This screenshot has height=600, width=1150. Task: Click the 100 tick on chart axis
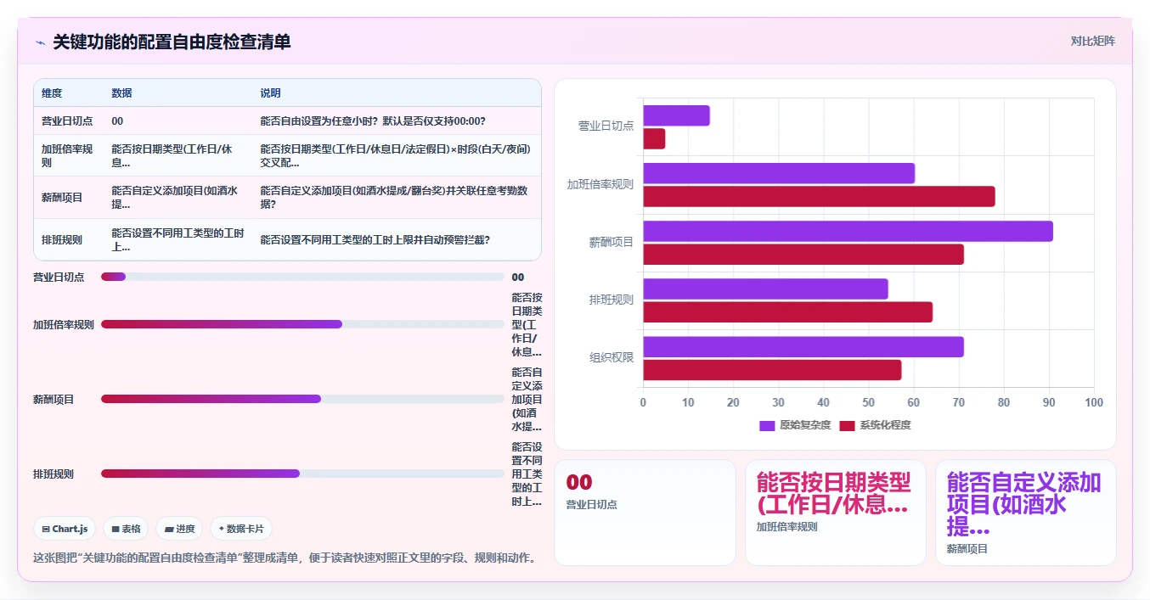[x=1094, y=402]
